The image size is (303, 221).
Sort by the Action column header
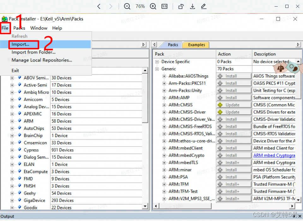click(234, 54)
